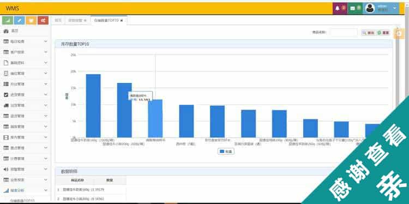The width and height of the screenshot is (409, 204).
Task: Close the middle tab via its x
Action: (85, 20)
